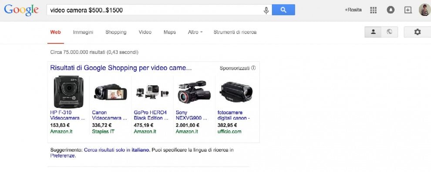The height and width of the screenshot is (172, 431).
Task: Switch to personal results person toggle
Action: [x=373, y=32]
